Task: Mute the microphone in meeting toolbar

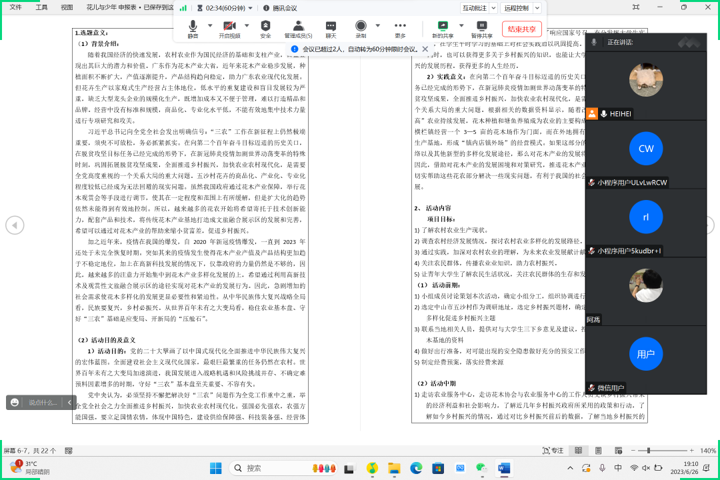Action: point(193,29)
